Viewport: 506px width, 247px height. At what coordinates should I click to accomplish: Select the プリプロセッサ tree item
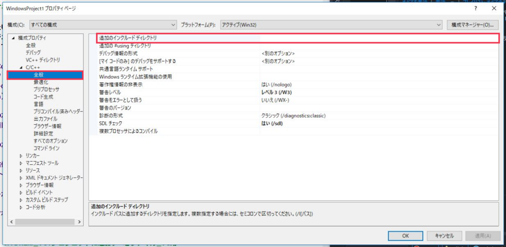point(46,89)
